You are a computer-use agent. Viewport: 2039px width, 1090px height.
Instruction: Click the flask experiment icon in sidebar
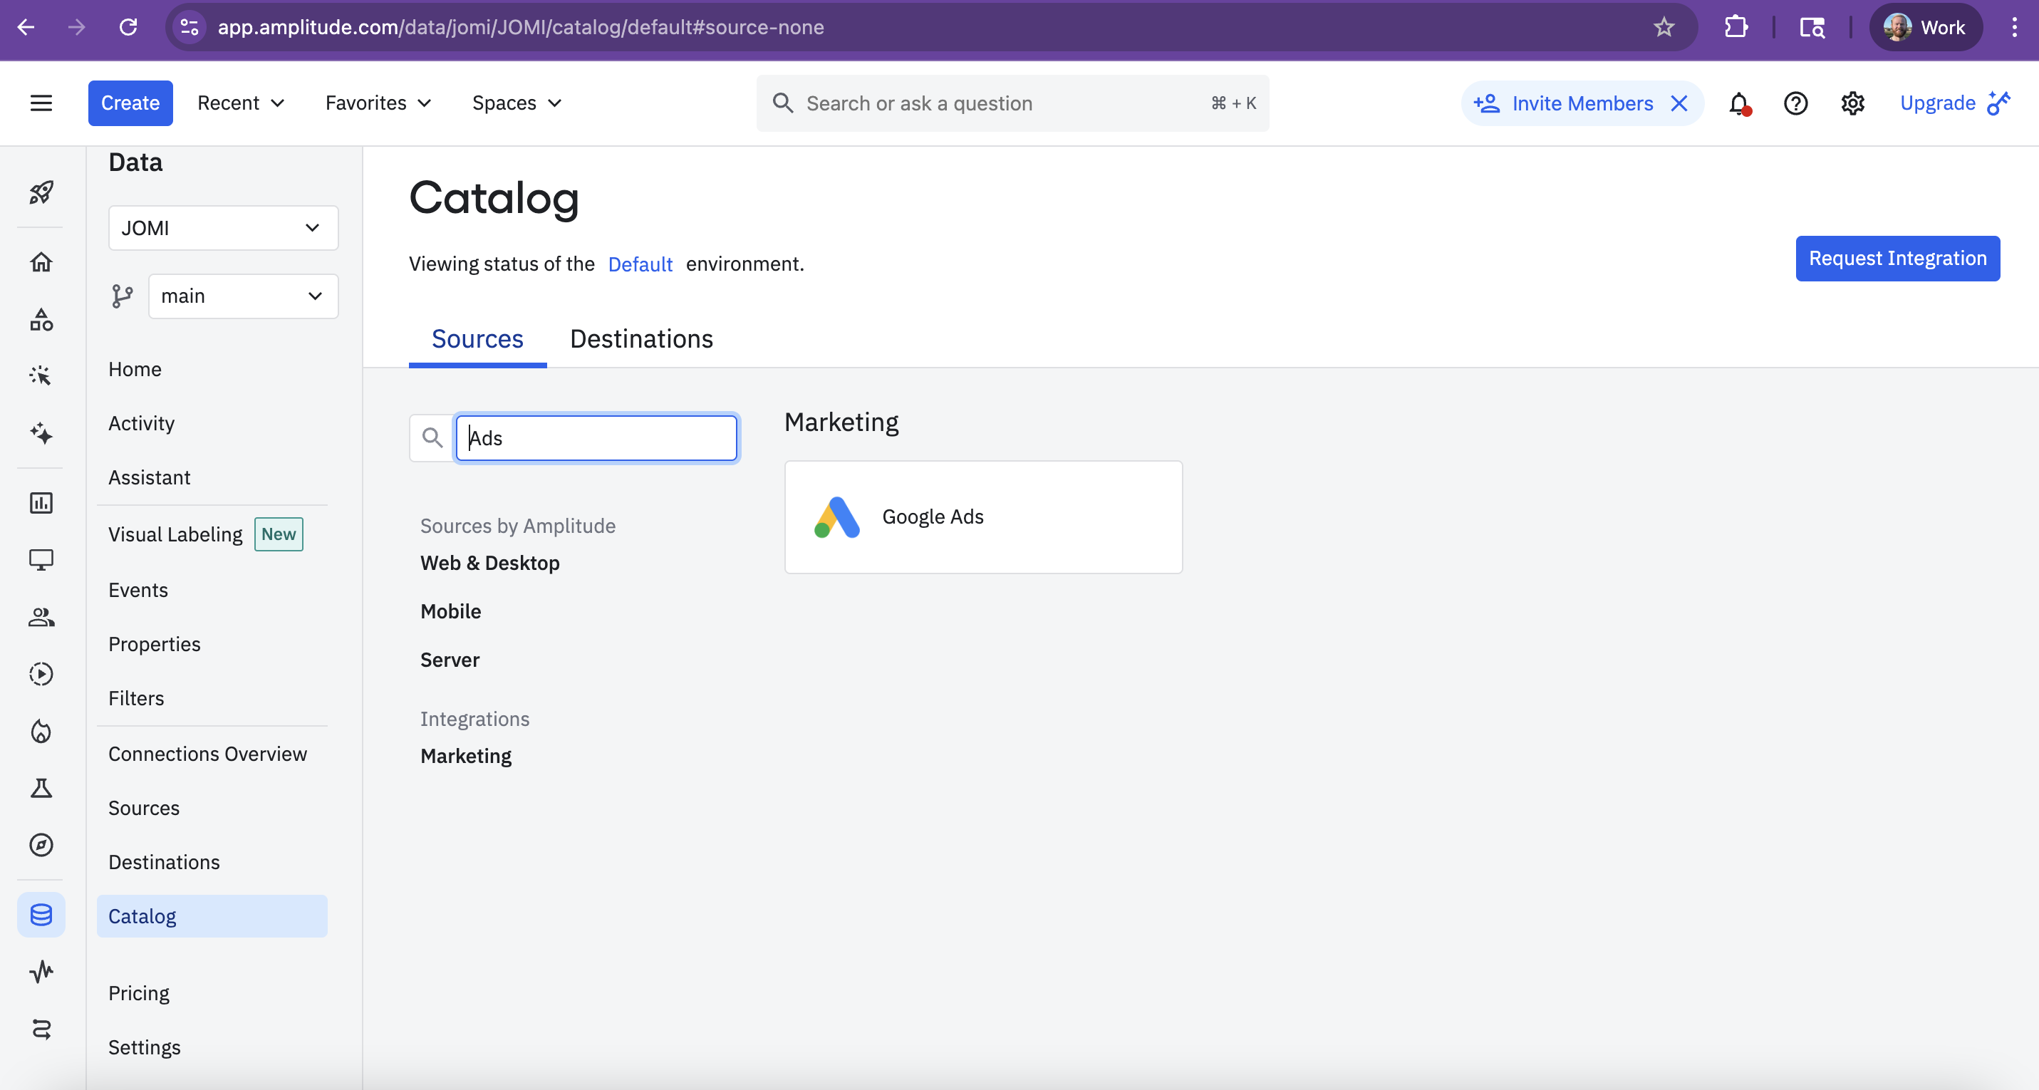click(41, 788)
